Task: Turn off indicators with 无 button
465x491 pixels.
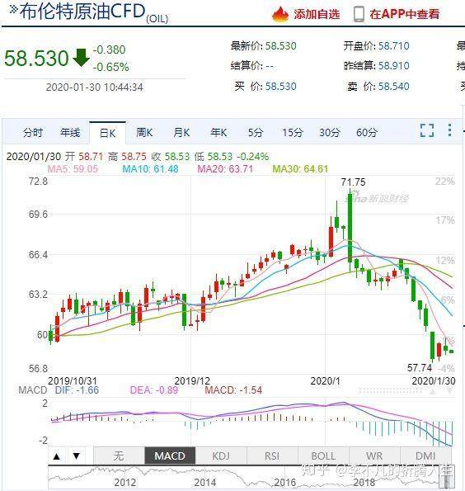Action: [119, 456]
